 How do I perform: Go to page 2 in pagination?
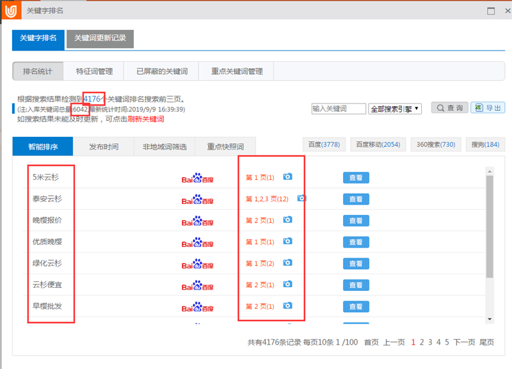[x=422, y=342]
